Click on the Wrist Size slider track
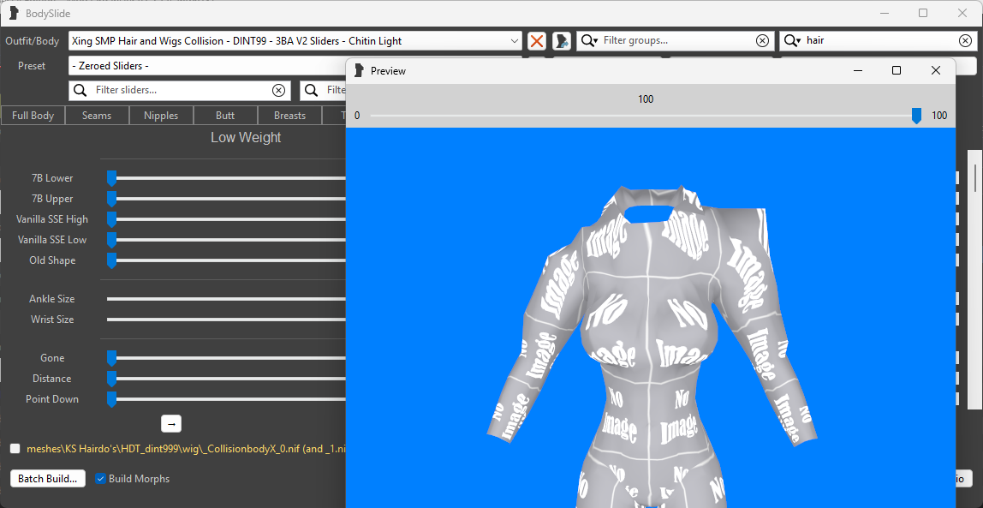The width and height of the screenshot is (983, 508). (x=226, y=320)
